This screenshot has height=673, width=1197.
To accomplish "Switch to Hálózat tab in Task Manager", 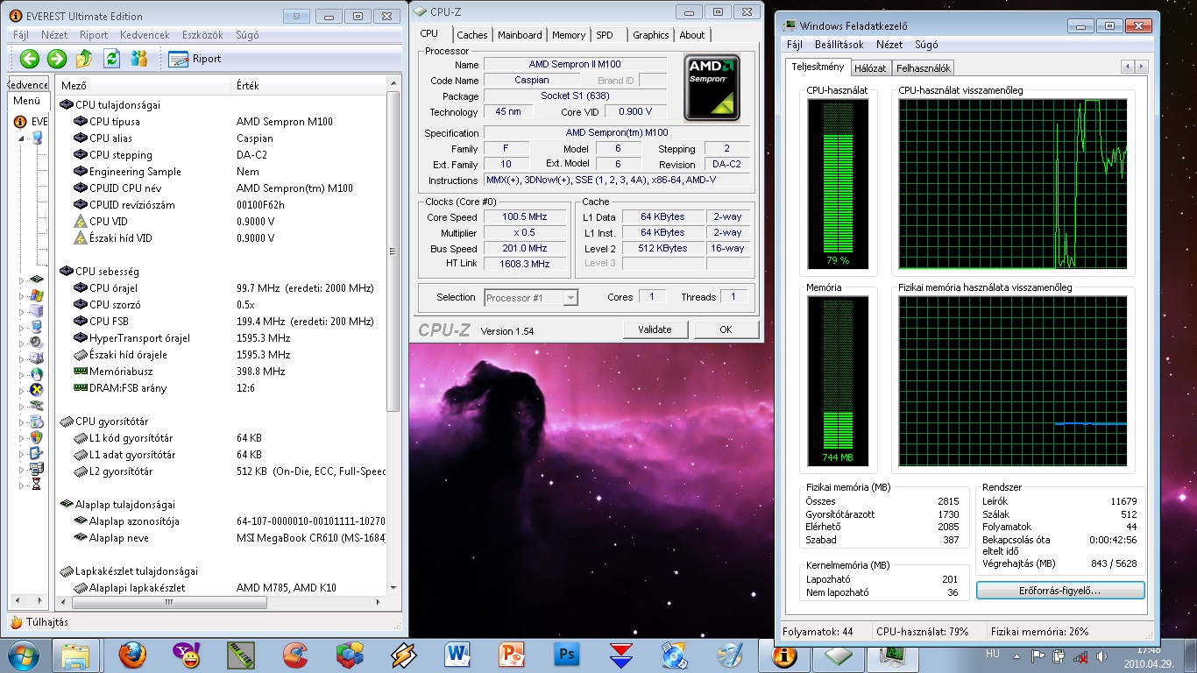I will [x=870, y=67].
